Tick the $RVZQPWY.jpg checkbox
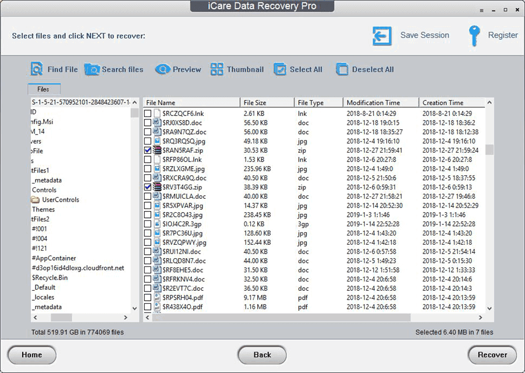Viewport: 525px width, 373px height. pyautogui.click(x=148, y=242)
